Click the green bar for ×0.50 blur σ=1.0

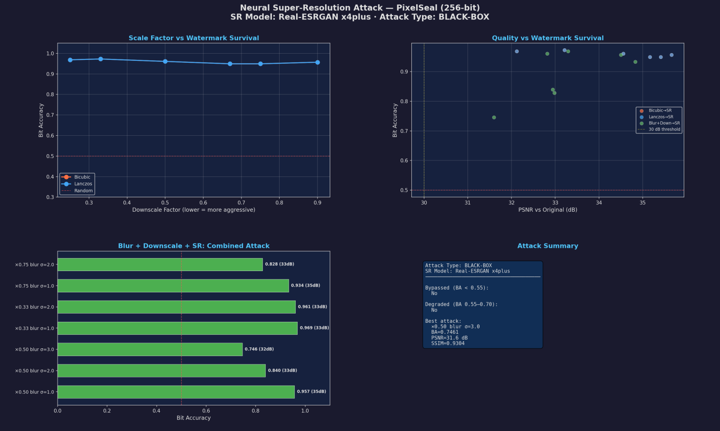(176, 392)
